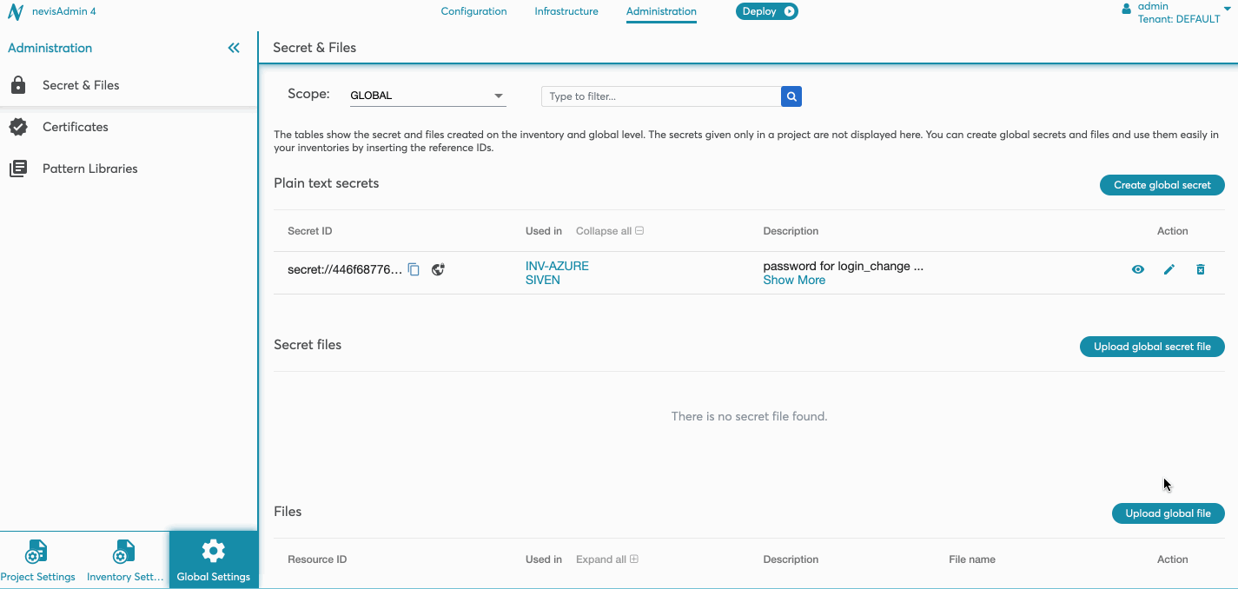
Task: Copy the secret ID to clipboard
Action: 414,269
